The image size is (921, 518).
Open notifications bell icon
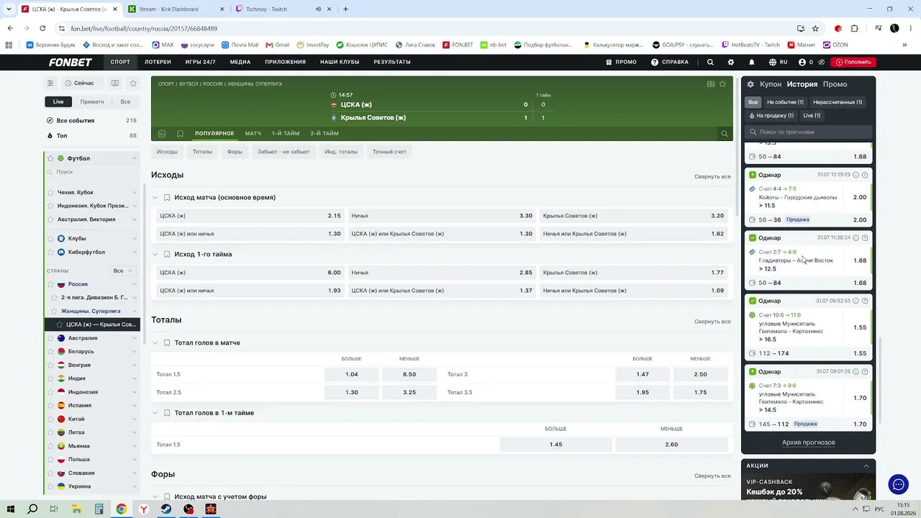tap(752, 62)
